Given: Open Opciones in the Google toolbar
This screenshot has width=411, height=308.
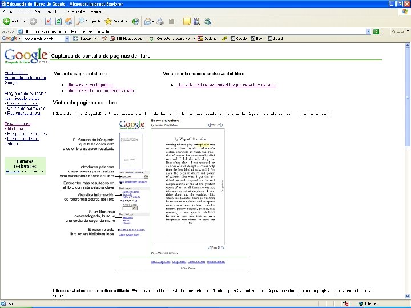Looking at the screenshot, I should click(208, 39).
